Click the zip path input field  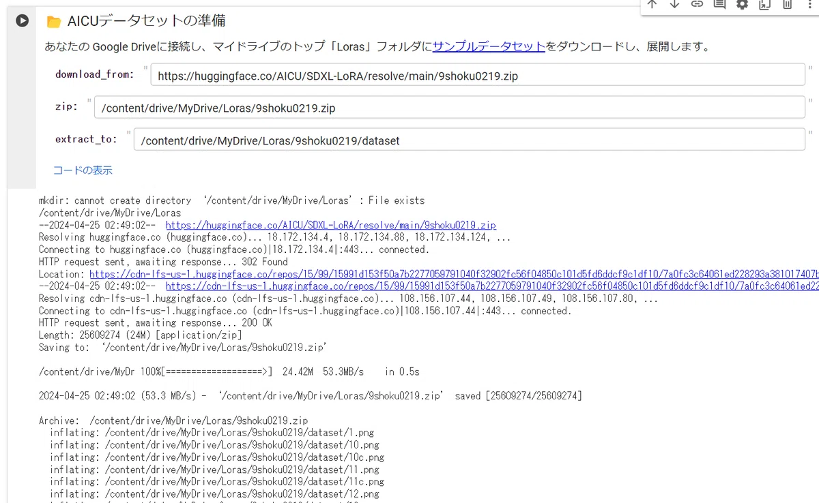[450, 107]
